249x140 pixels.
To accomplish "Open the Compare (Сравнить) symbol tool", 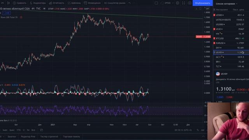I will (x=19, y=3).
